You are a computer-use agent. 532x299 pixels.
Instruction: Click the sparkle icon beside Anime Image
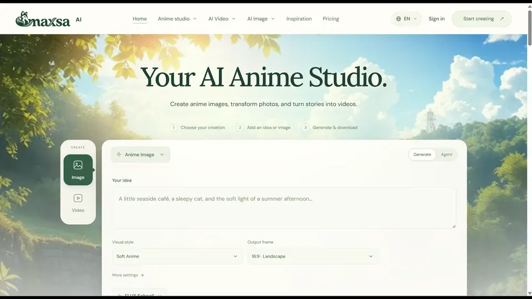pyautogui.click(x=119, y=154)
